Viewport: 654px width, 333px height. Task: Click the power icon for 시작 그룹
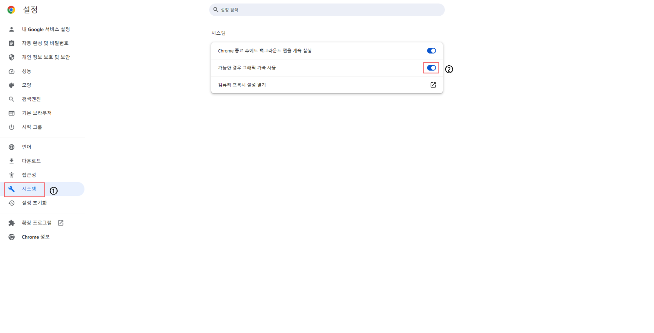tap(11, 127)
